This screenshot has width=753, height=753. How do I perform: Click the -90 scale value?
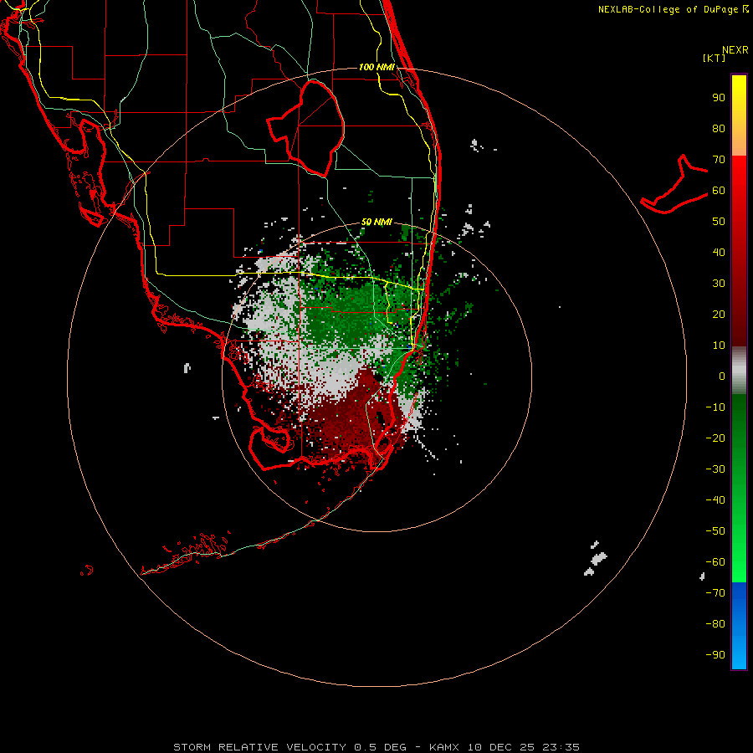click(x=715, y=655)
